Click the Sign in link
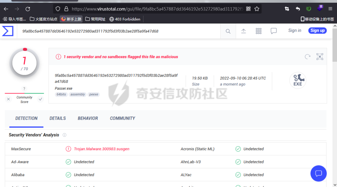 (295, 31)
